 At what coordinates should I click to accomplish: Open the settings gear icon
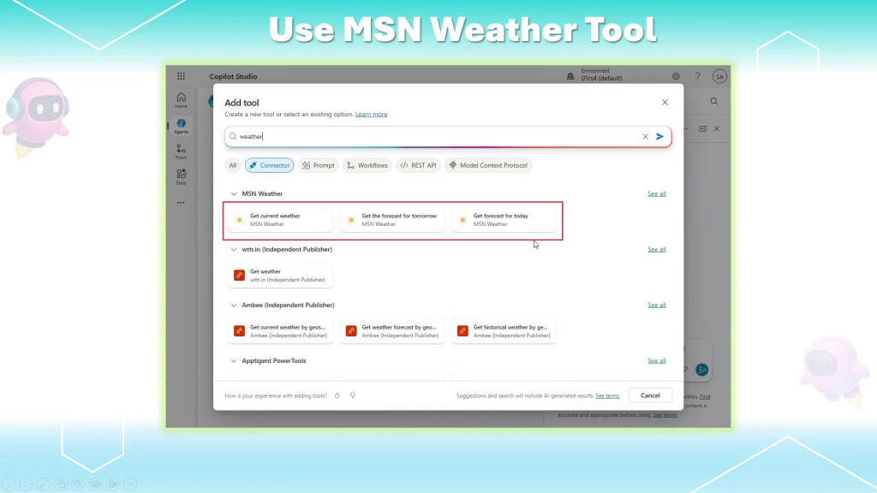pyautogui.click(x=676, y=76)
